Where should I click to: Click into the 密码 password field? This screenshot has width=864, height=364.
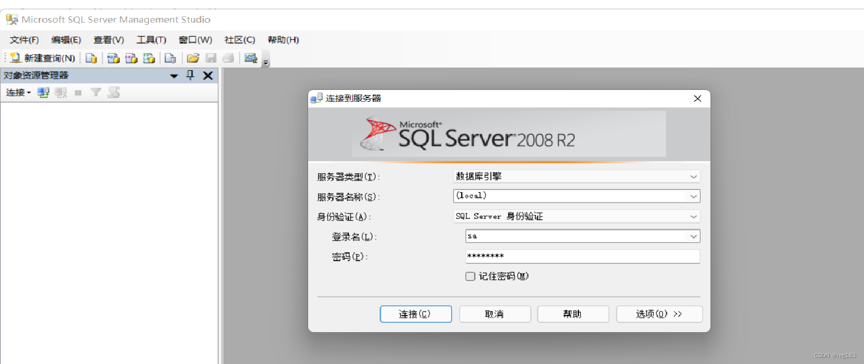pyautogui.click(x=583, y=256)
